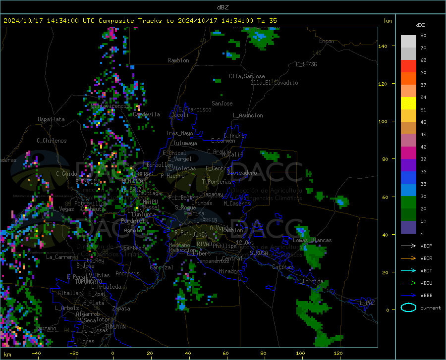Screen dimensions: 446x360
Task: Click the Tres_Mayo map label
Action: (179, 133)
